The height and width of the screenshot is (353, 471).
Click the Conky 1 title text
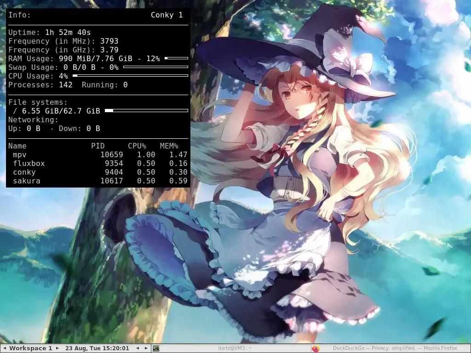(x=167, y=15)
